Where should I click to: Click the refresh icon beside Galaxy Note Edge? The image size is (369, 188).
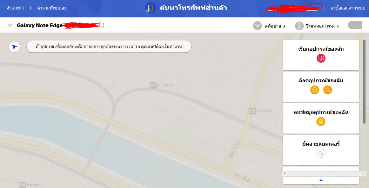tap(101, 25)
